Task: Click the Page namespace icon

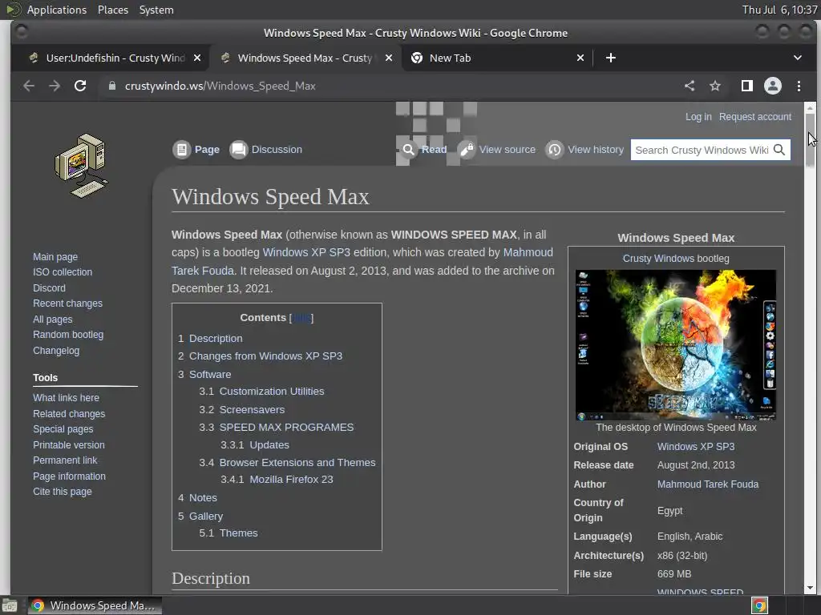Action: point(182,150)
